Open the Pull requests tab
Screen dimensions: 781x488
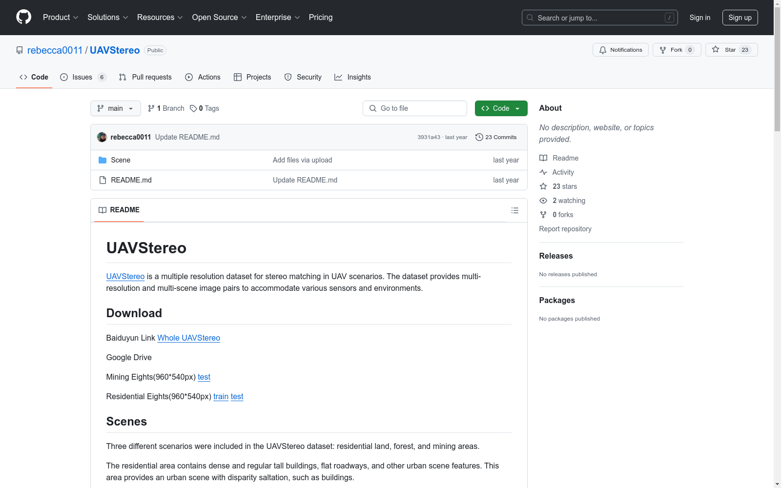click(145, 77)
